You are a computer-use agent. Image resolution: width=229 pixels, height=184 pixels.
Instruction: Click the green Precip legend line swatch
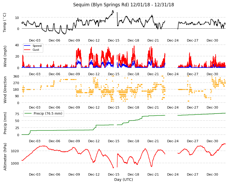[28, 114]
